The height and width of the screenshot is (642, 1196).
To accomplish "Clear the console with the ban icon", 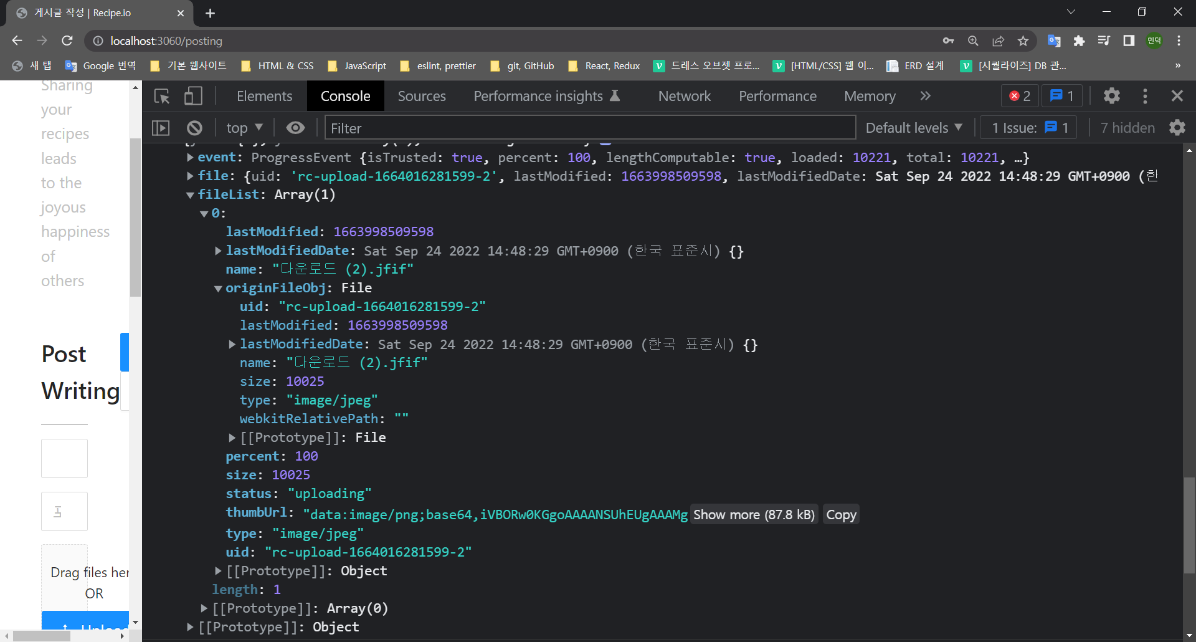I will tap(194, 128).
